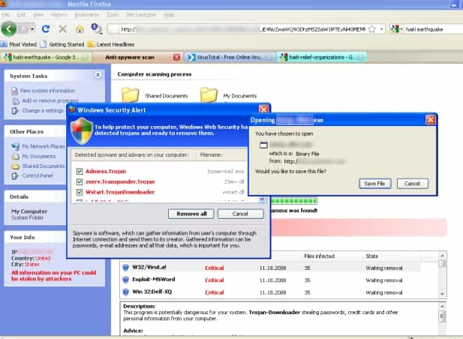Switch to the haiti-relief-organizations tab
Image resolution: width=463 pixels, height=339 pixels.
(321, 57)
